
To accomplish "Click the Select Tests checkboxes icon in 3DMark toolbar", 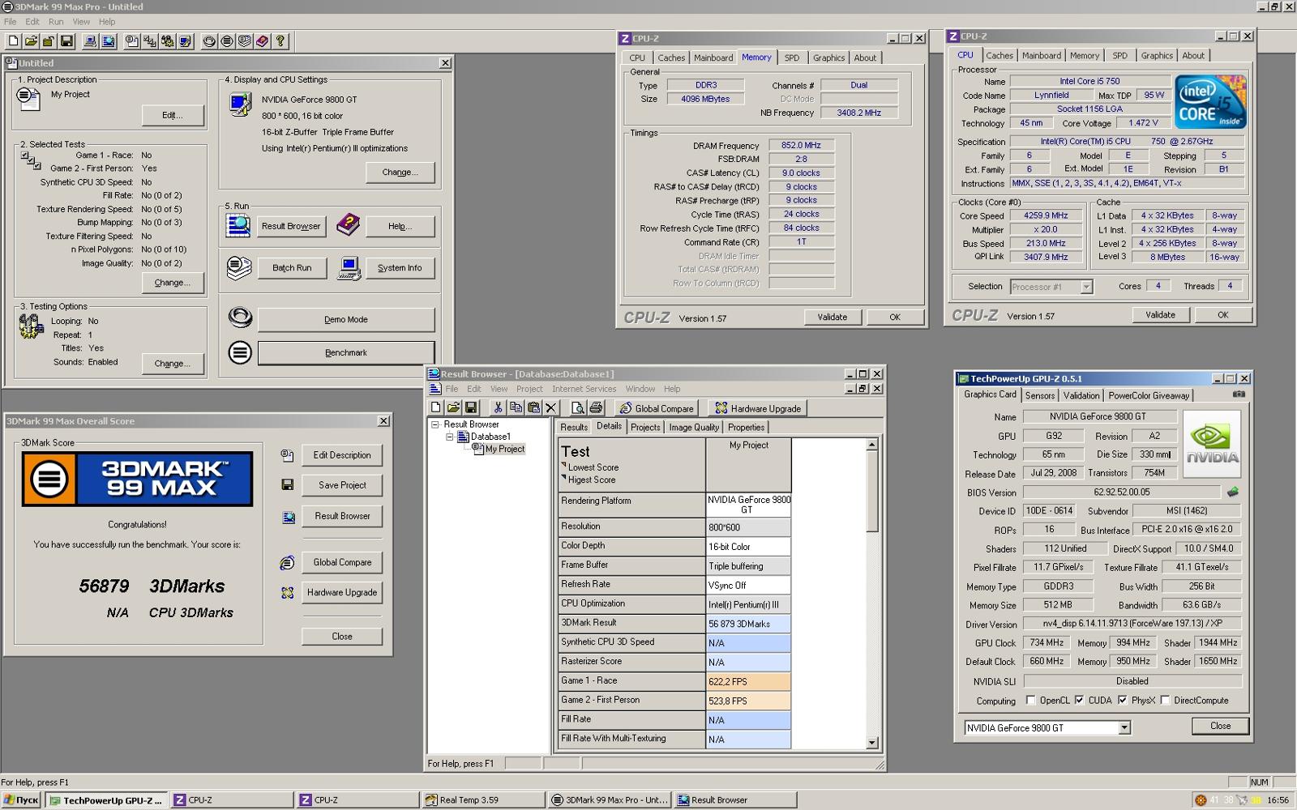I will click(150, 41).
